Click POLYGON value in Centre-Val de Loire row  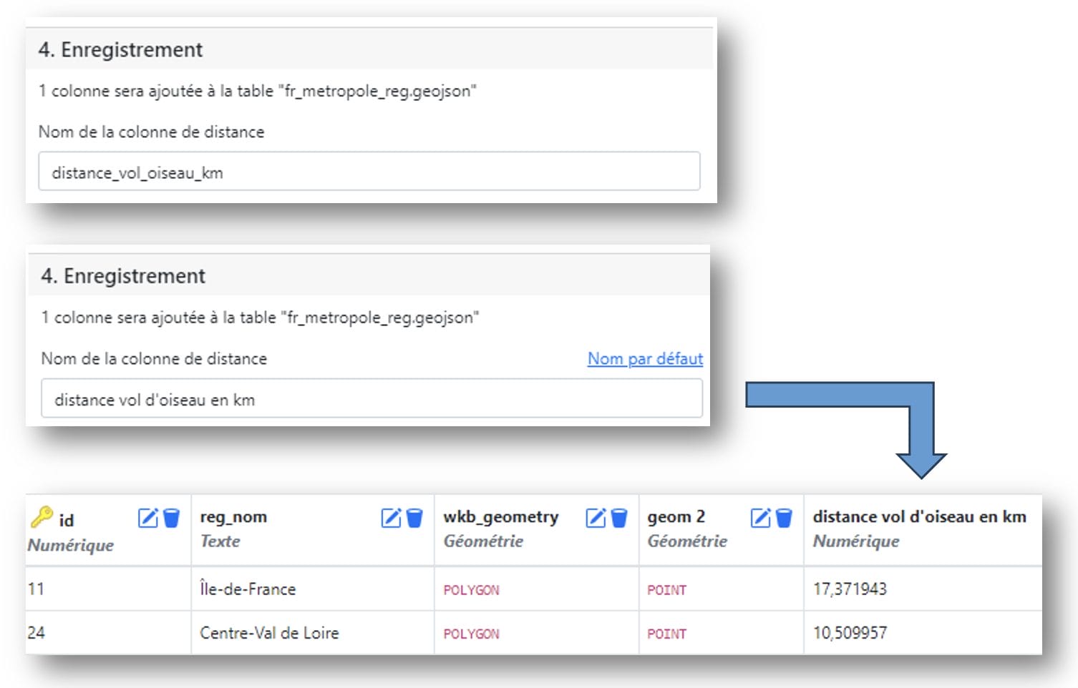click(471, 634)
